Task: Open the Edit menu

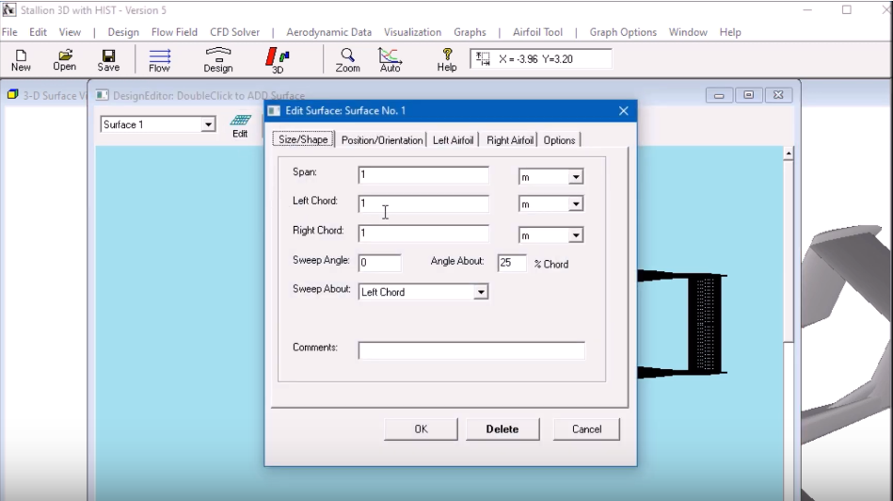Action: point(39,32)
